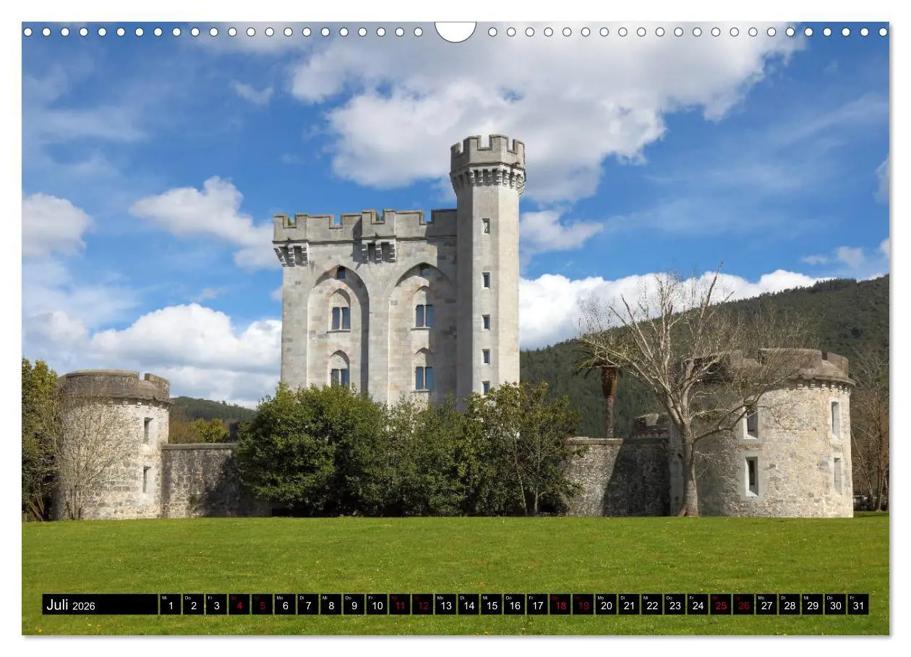911x657 pixels.
Task: Pick date 7 on the calendar row
Action: 308,606
